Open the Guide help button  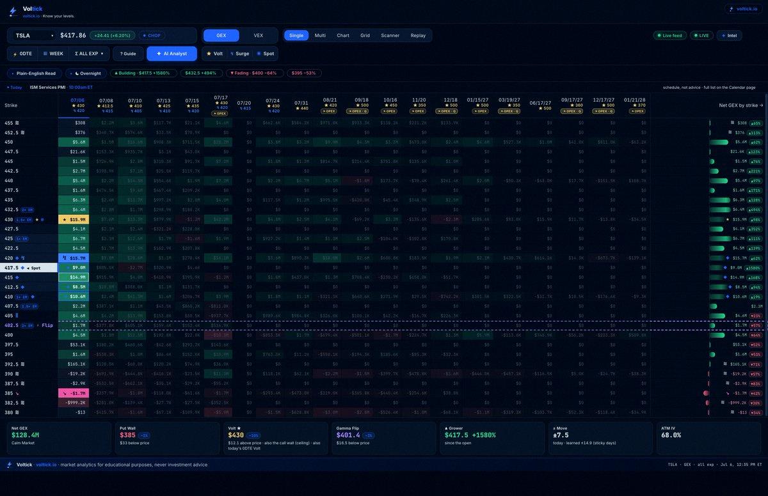(128, 54)
